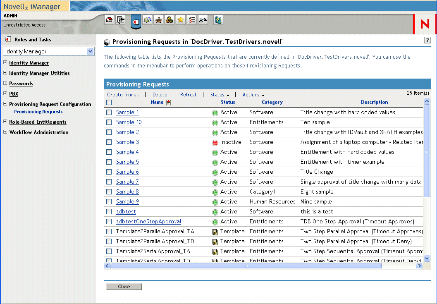Tick the checkbox beside Sample 3
437x304 pixels.
pos(109,142)
